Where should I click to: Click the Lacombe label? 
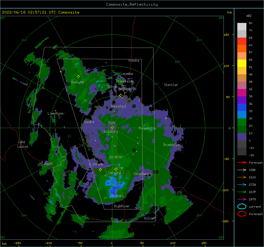point(127,74)
